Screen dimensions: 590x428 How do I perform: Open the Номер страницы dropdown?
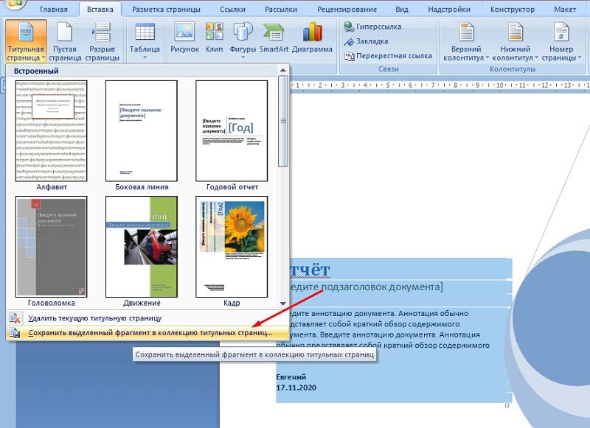(x=561, y=41)
